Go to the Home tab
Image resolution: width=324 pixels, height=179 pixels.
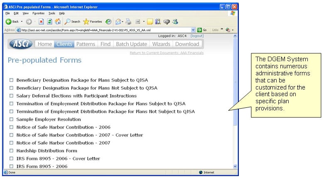click(45, 44)
